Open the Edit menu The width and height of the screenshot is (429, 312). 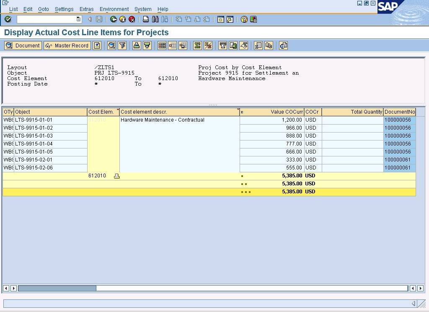tap(28, 9)
